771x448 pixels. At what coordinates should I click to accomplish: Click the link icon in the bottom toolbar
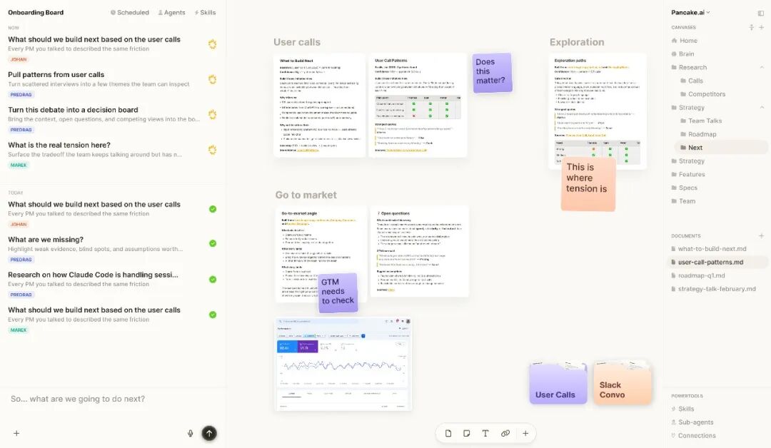(x=505, y=433)
